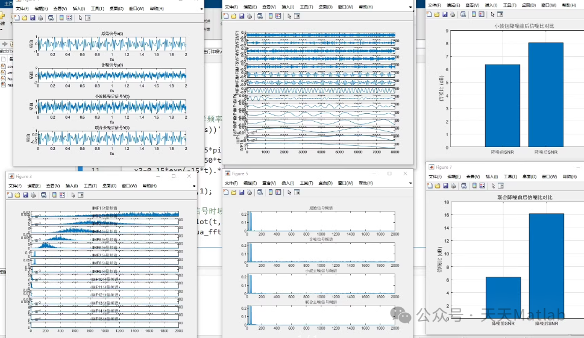584x338 pixels.
Task: Open 帮助(H) menu in Figure 7 window
Action: tap(570, 177)
